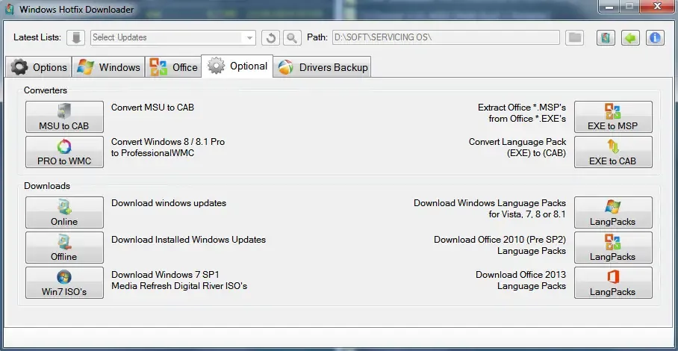678x351 pixels.
Task: Click the magnifier search icon
Action: point(291,37)
